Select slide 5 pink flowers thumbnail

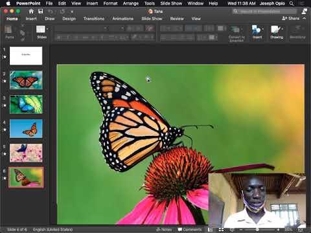point(26,153)
